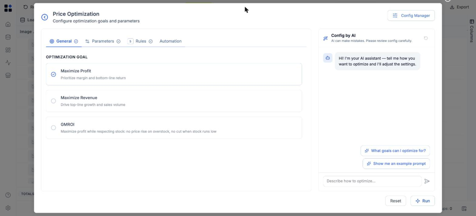Click the assistant greeting message bubble

[x=377, y=61]
